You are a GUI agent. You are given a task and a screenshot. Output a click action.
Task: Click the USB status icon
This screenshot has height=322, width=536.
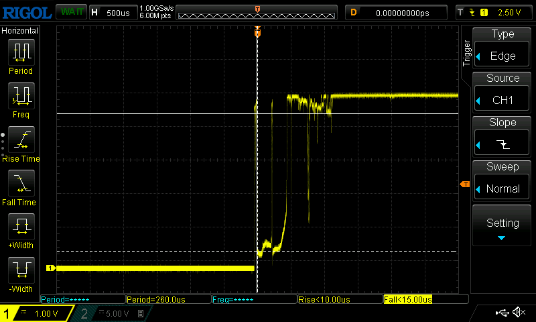coord(501,313)
